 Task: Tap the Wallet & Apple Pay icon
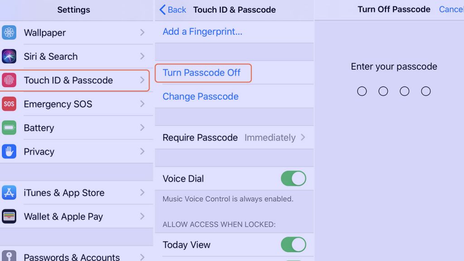[9, 217]
